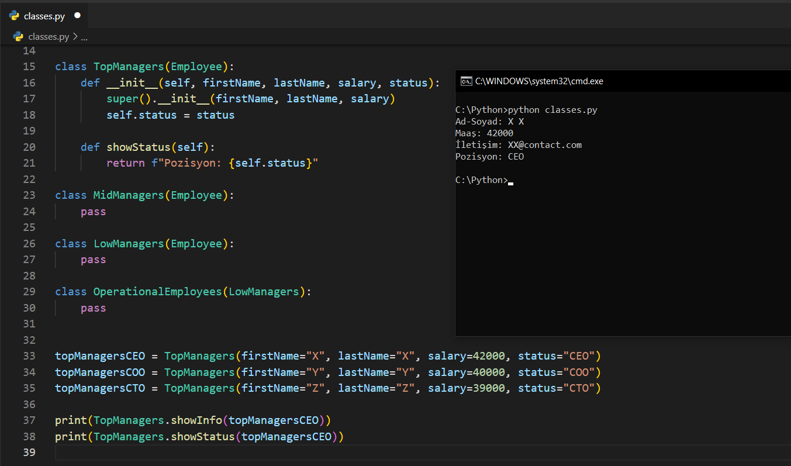Click the TopManagers class name on line 15

pos(129,67)
